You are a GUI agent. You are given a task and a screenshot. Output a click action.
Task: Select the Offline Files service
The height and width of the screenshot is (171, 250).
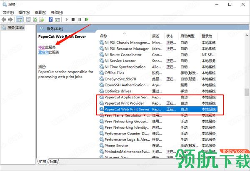click(158, 73)
